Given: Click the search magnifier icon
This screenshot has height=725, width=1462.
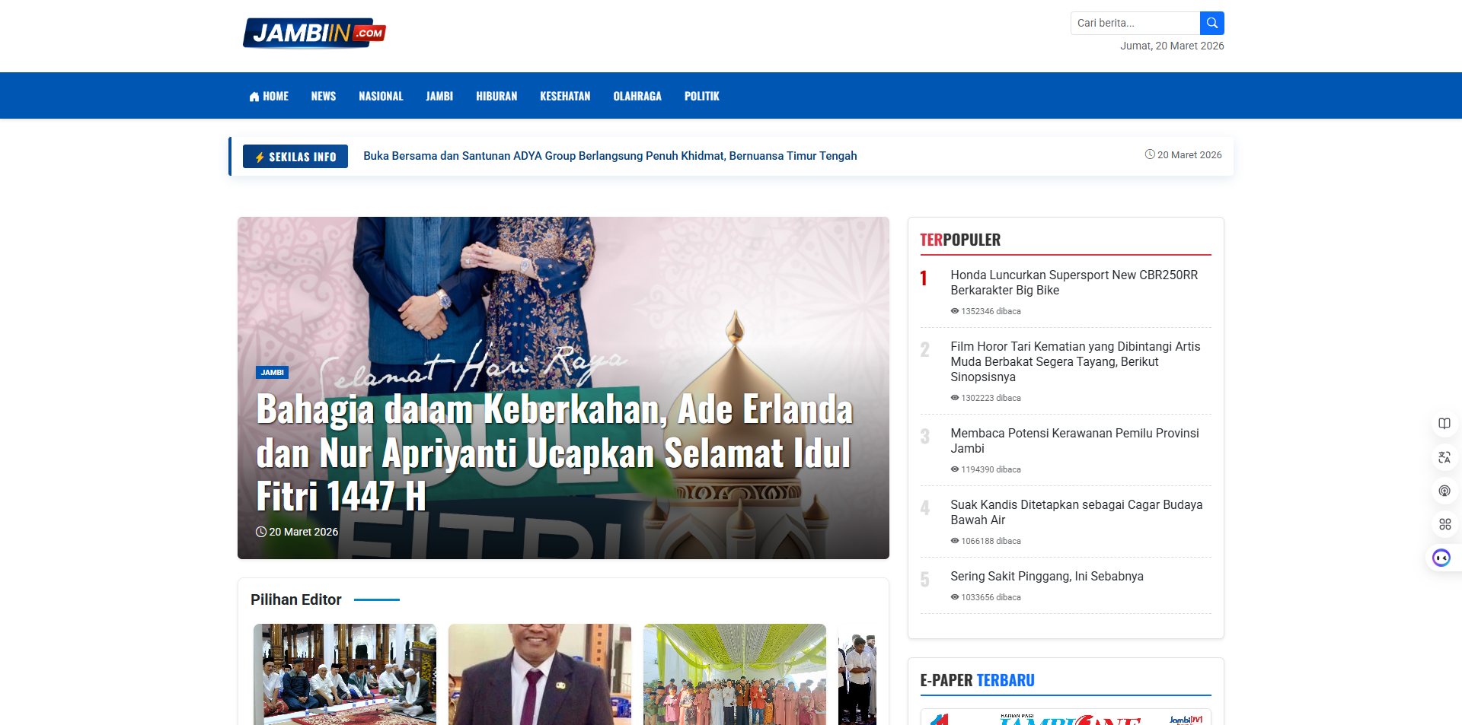Looking at the screenshot, I should coord(1211,23).
